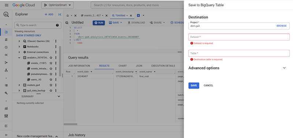
Task: Click the Table input field
Action: click(x=239, y=53)
